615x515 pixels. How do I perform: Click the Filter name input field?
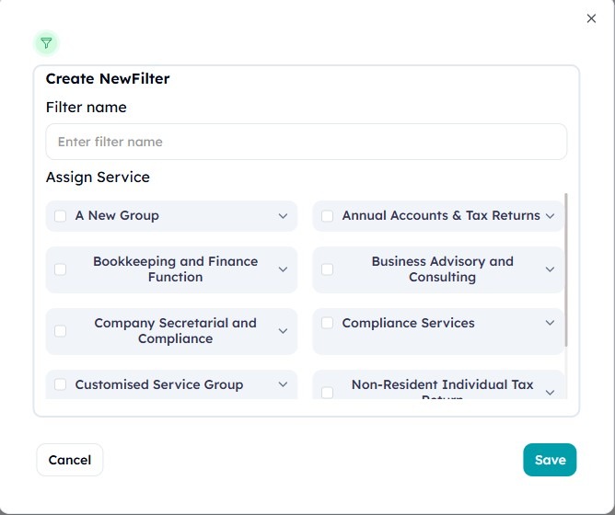307,142
